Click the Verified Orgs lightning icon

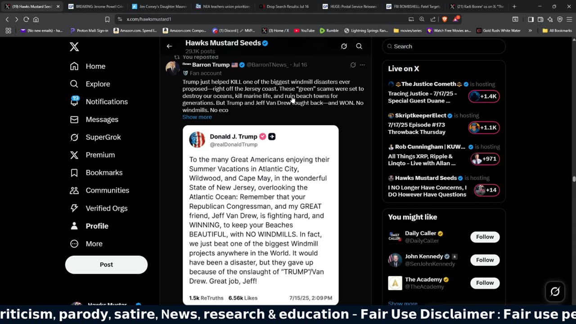click(x=74, y=208)
